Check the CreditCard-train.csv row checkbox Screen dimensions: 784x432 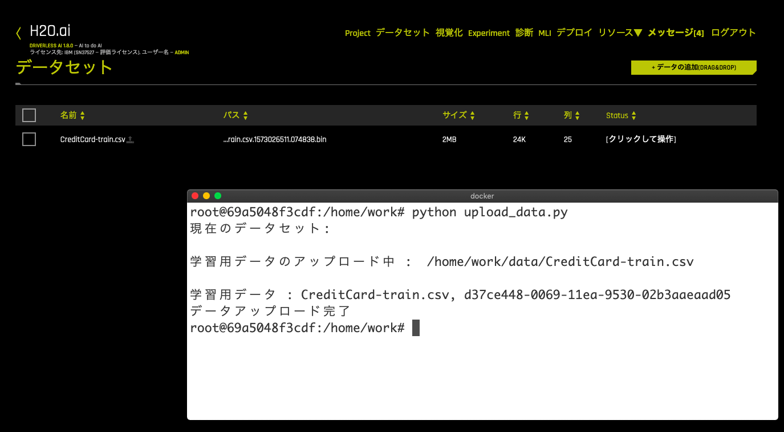29,139
